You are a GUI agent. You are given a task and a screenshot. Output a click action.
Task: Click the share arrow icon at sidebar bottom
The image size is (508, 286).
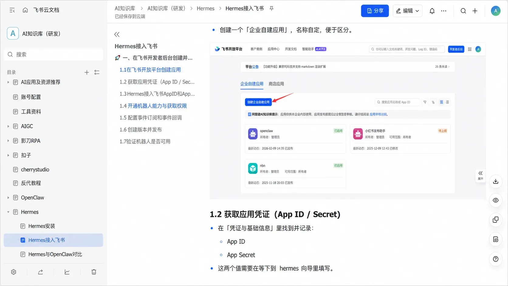40,272
